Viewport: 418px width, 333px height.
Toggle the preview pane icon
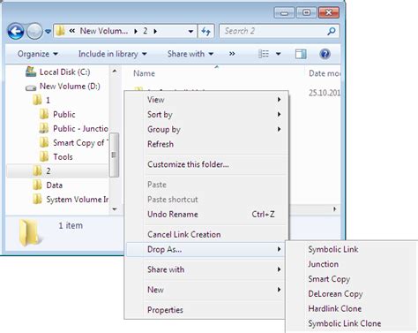click(x=301, y=54)
